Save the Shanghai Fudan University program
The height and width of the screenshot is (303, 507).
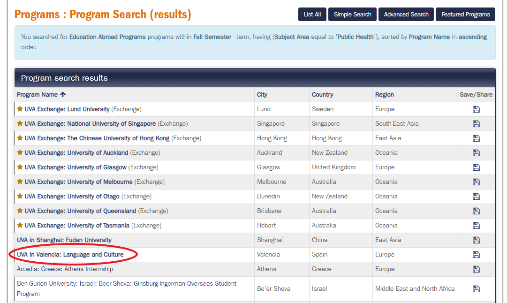476,240
